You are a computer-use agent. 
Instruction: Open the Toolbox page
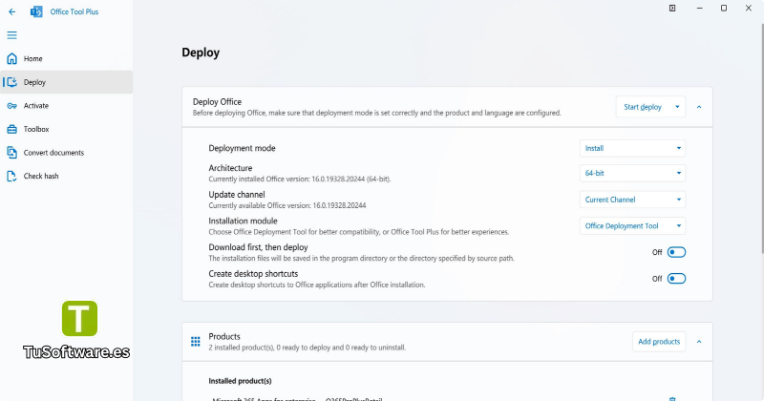click(x=66, y=129)
